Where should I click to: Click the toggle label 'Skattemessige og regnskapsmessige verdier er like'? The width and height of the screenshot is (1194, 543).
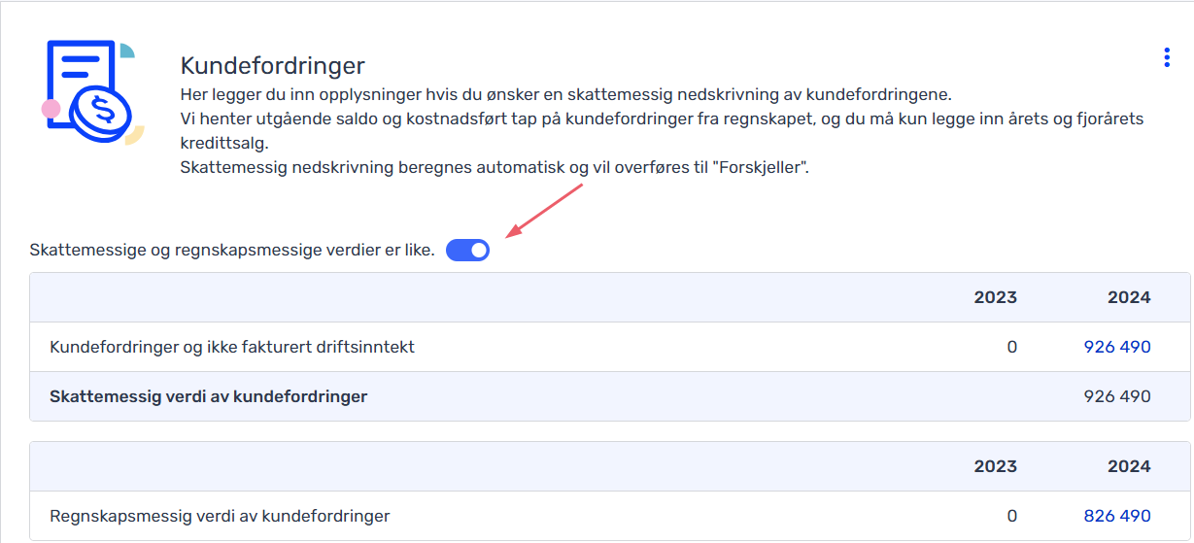232,251
